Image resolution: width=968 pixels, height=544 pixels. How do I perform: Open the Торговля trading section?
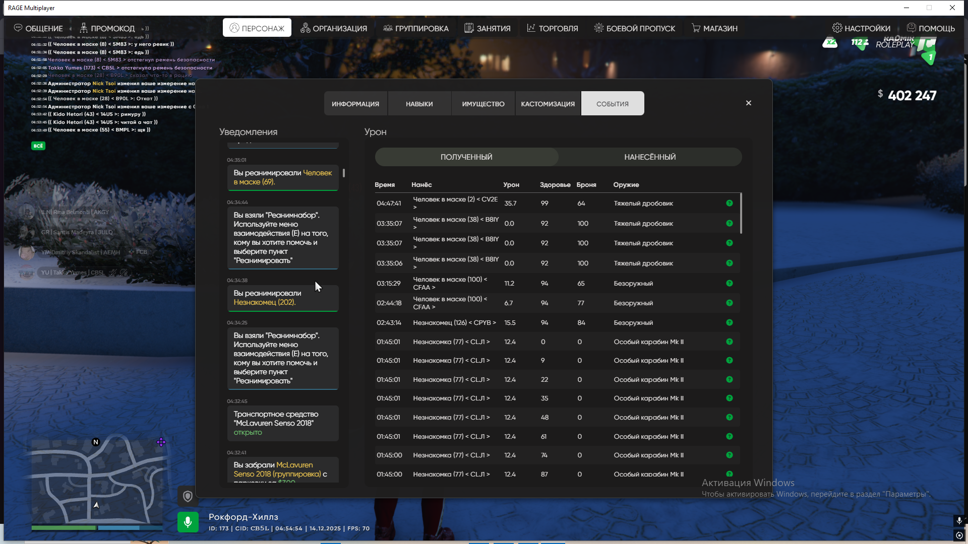pos(552,28)
